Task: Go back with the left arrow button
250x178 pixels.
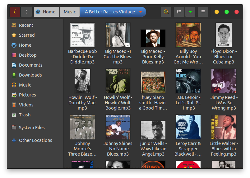Action: click(x=15, y=12)
